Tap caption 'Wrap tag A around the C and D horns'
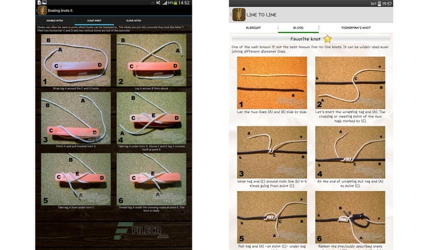The image size is (432, 250). point(76,88)
